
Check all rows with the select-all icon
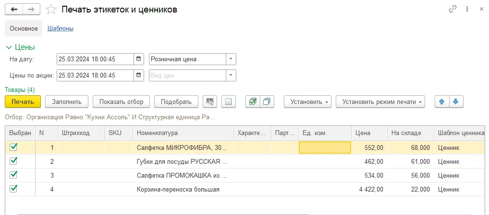253,102
